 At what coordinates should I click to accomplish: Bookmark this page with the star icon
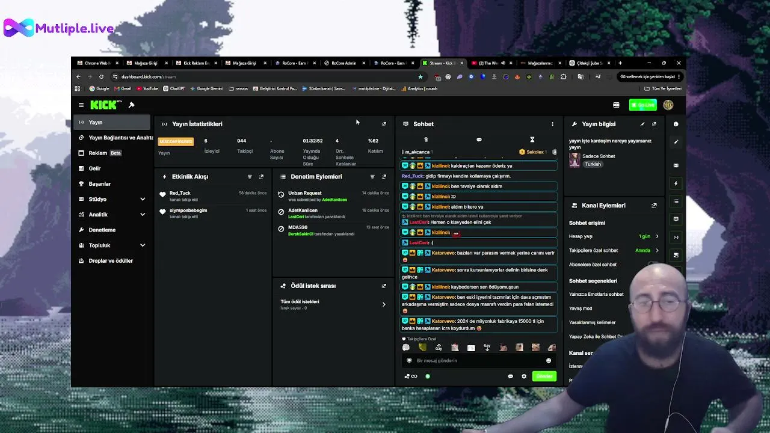coord(420,77)
